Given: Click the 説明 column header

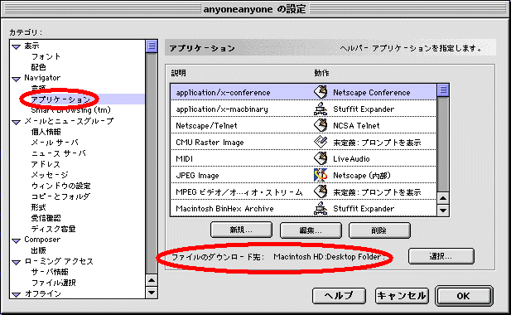Looking at the screenshot, I should [179, 73].
